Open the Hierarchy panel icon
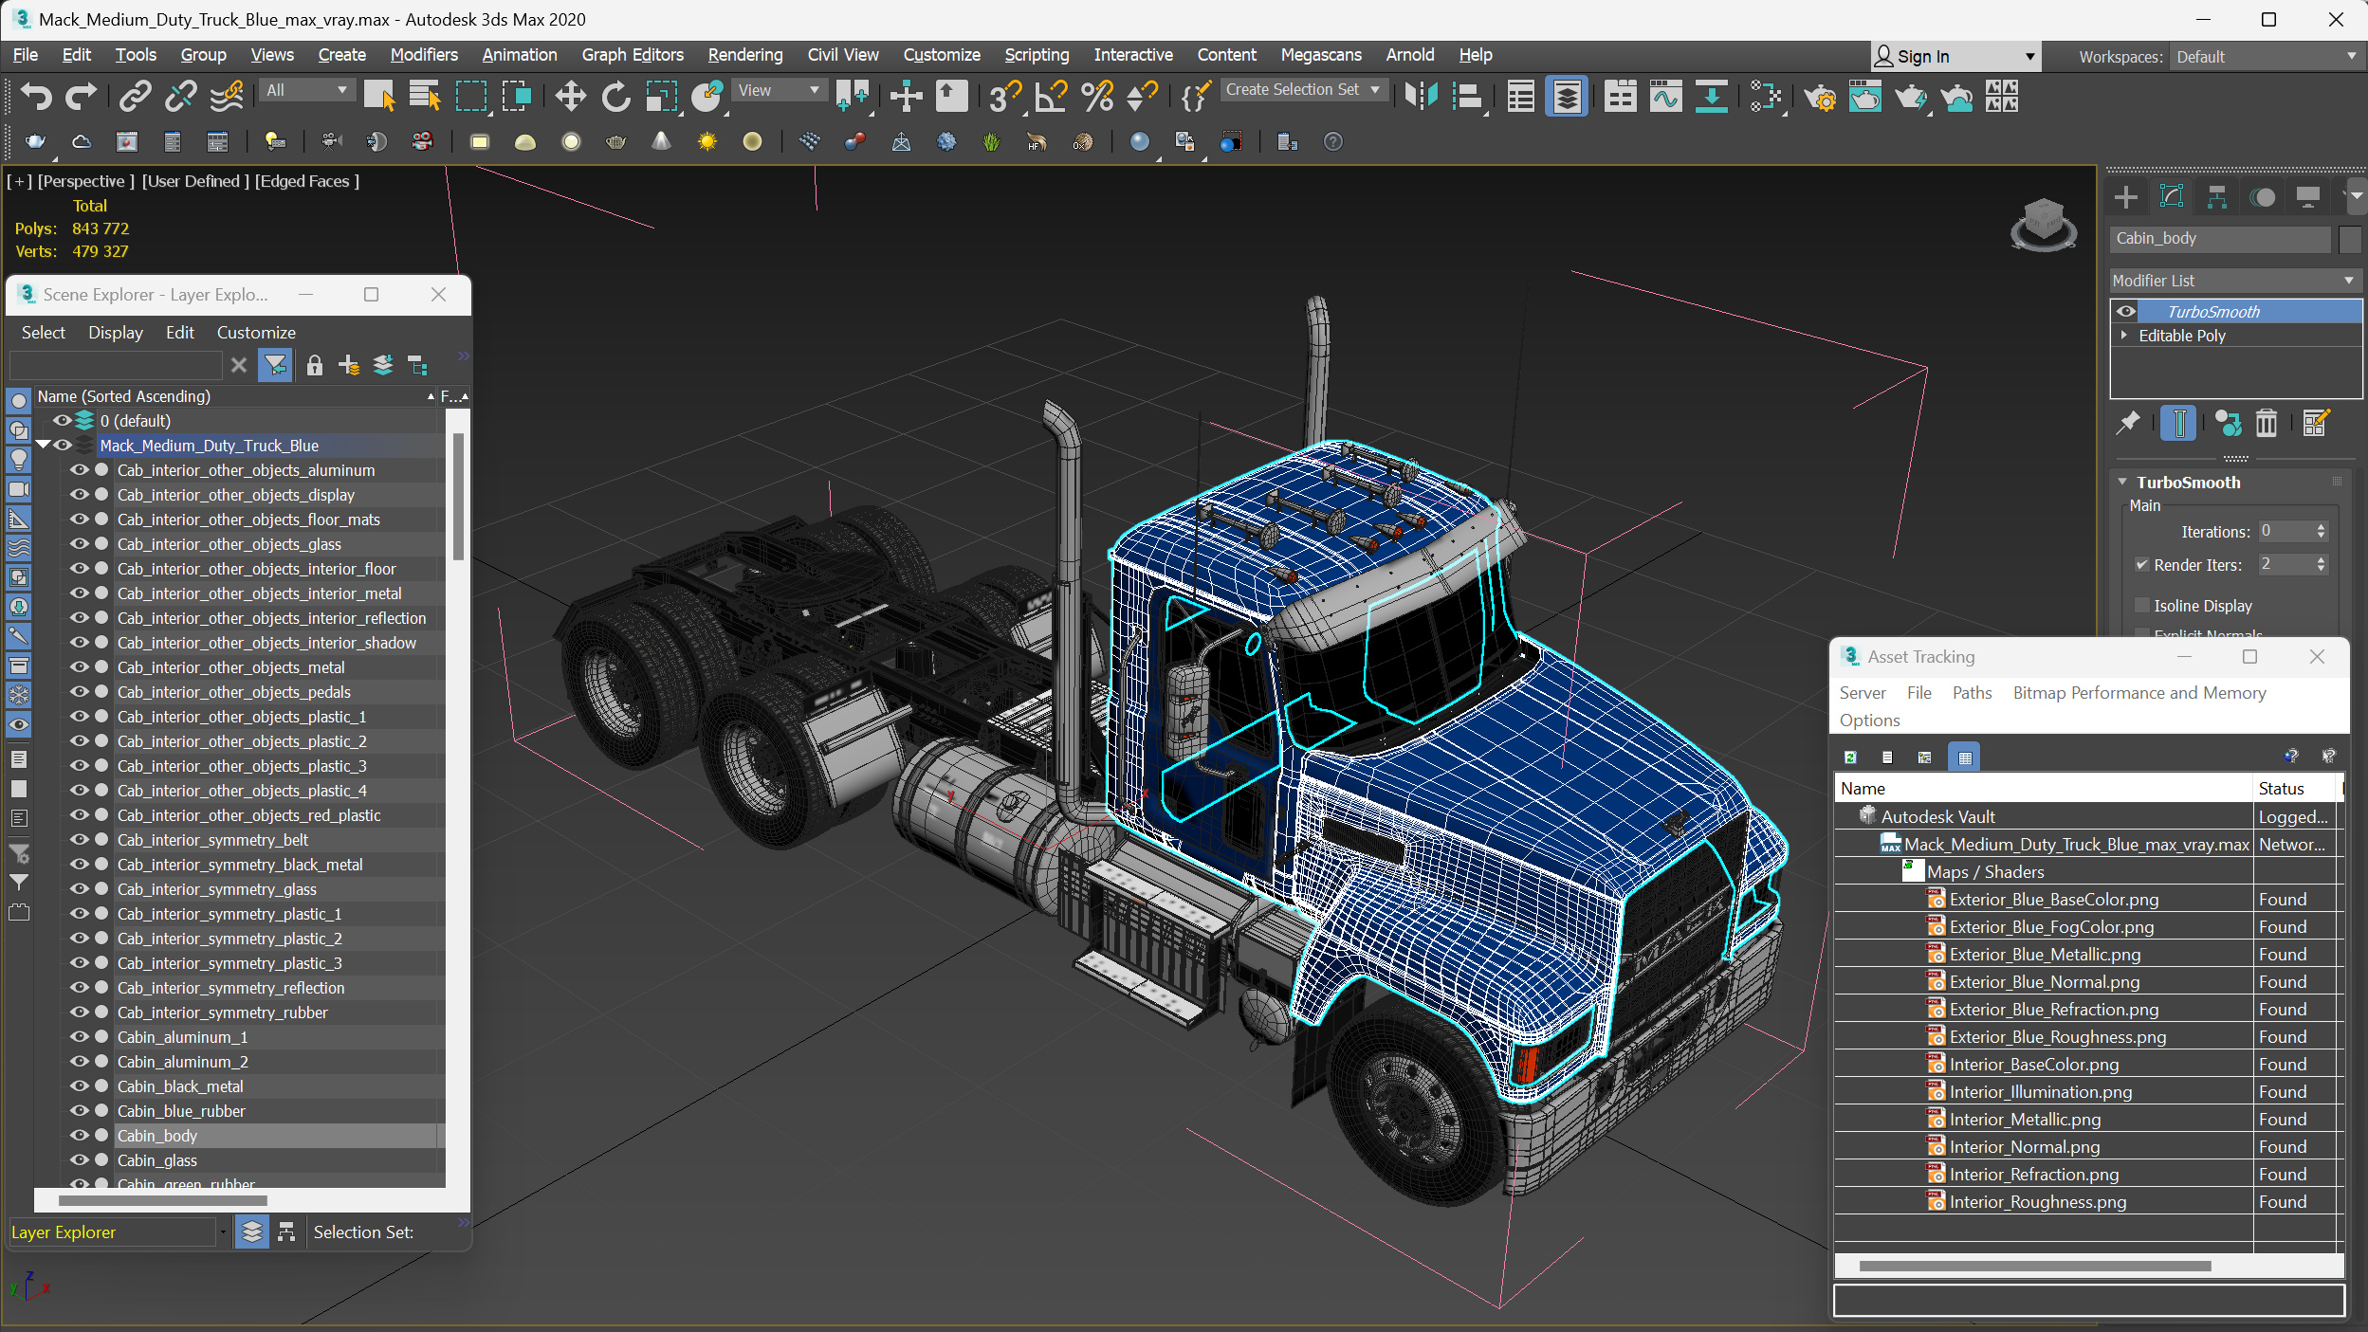This screenshot has width=2368, height=1332. (2217, 196)
